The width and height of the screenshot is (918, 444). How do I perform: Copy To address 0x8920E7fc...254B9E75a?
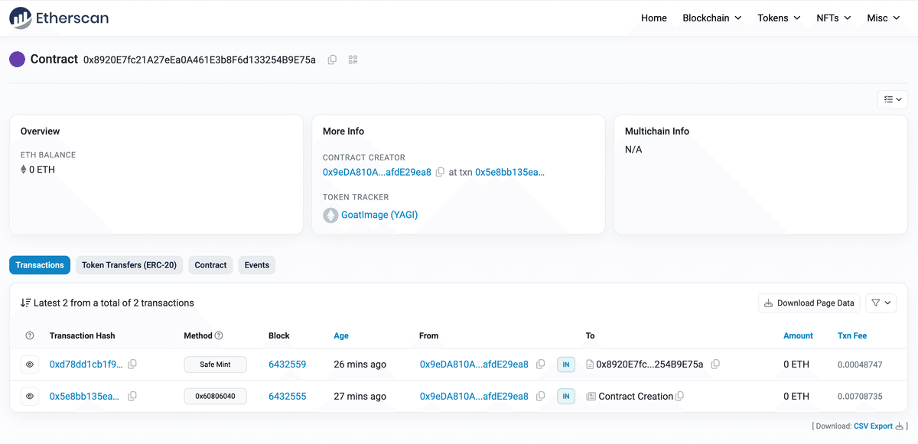(x=715, y=365)
